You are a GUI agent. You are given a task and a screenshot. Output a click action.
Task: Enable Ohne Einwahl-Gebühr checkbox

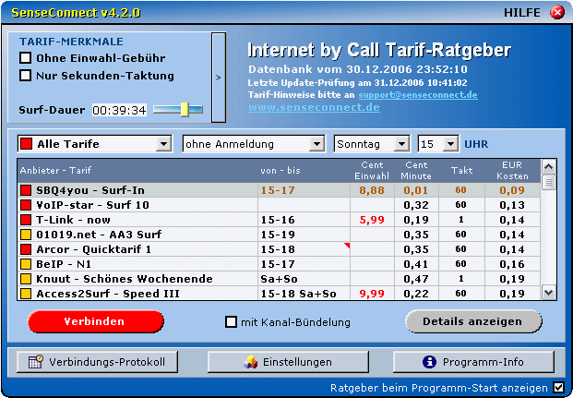pos(25,58)
